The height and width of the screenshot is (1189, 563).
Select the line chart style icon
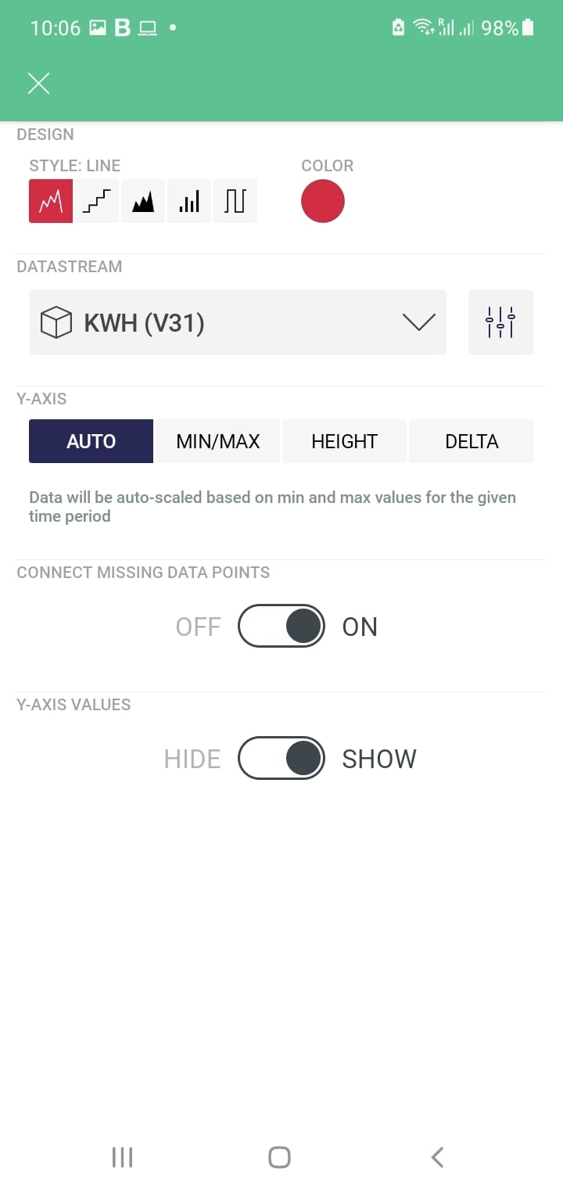point(51,201)
